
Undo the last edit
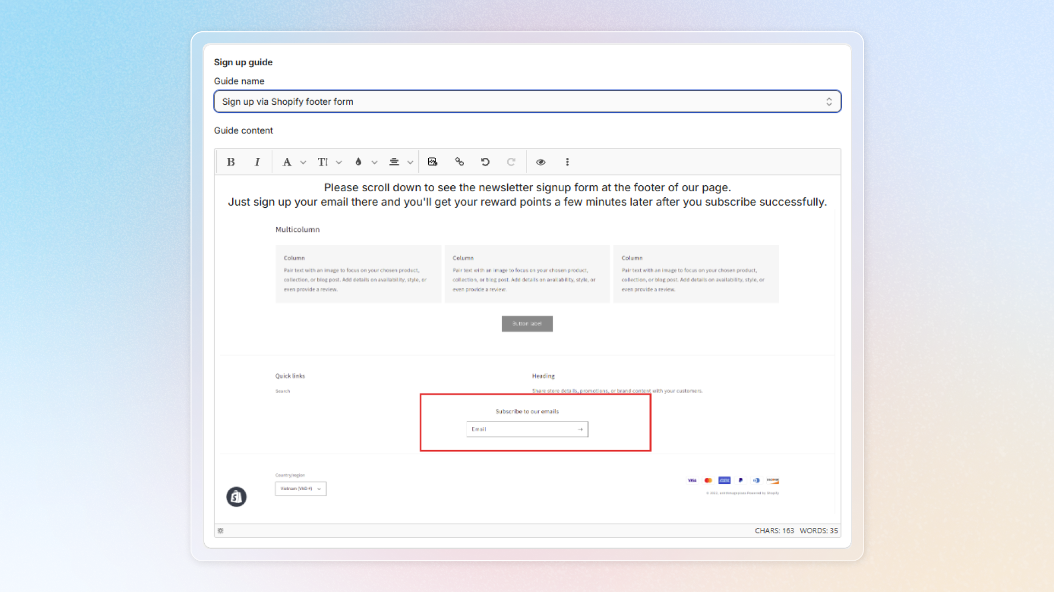(485, 162)
